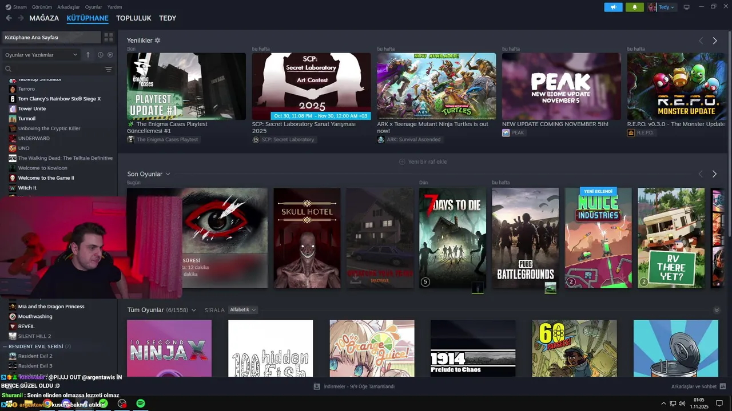Open 7 Days to Die cover
The height and width of the screenshot is (411, 732).
(x=452, y=238)
